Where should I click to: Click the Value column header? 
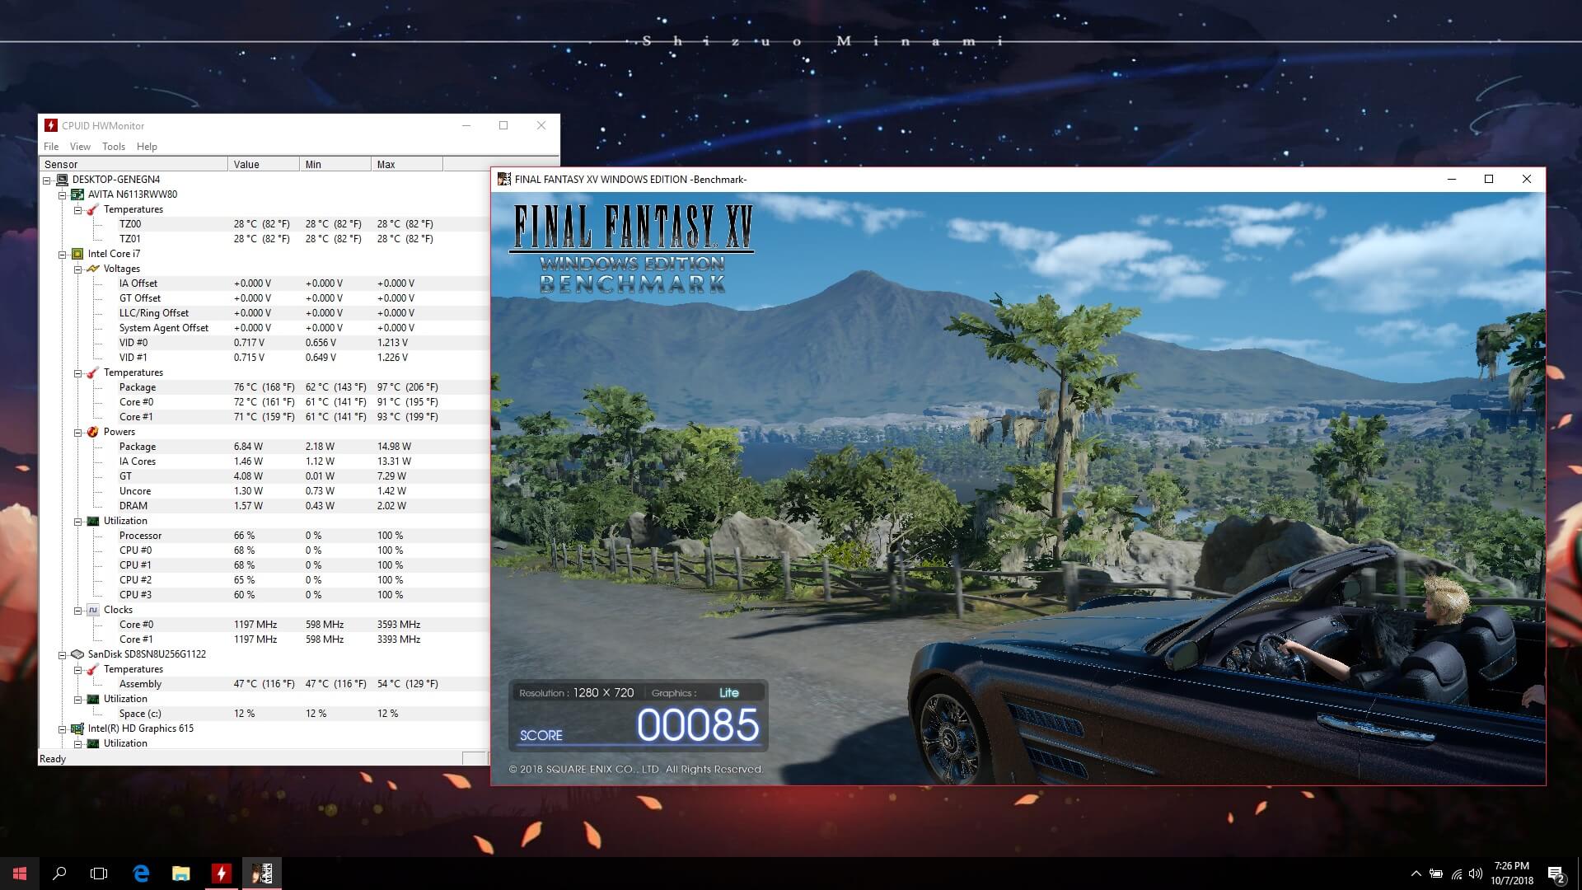[x=264, y=164]
